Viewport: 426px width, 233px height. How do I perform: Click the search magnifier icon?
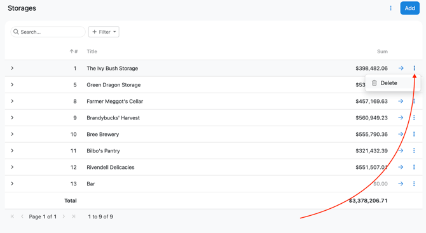pyautogui.click(x=16, y=32)
